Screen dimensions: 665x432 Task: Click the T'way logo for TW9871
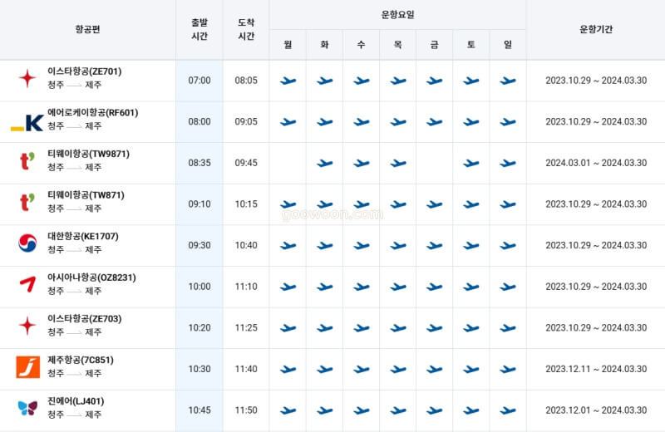click(x=27, y=161)
